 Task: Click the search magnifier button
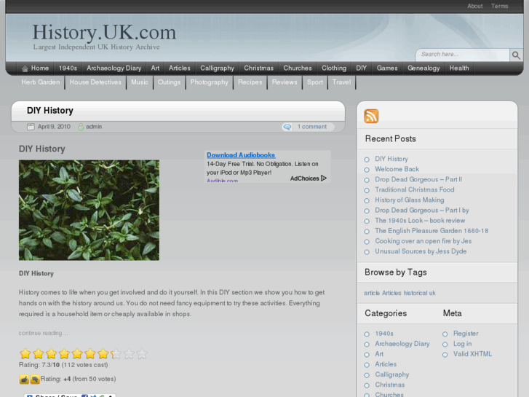pyautogui.click(x=516, y=55)
